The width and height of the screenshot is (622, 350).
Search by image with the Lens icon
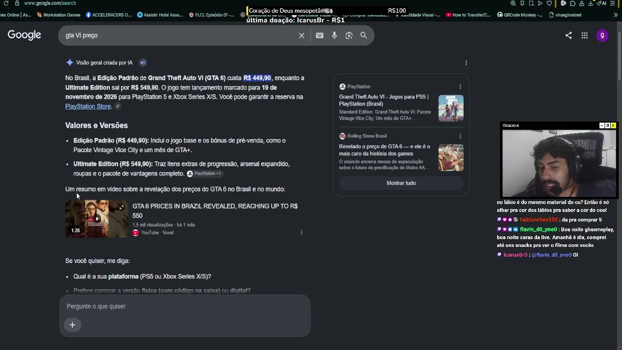(349, 35)
